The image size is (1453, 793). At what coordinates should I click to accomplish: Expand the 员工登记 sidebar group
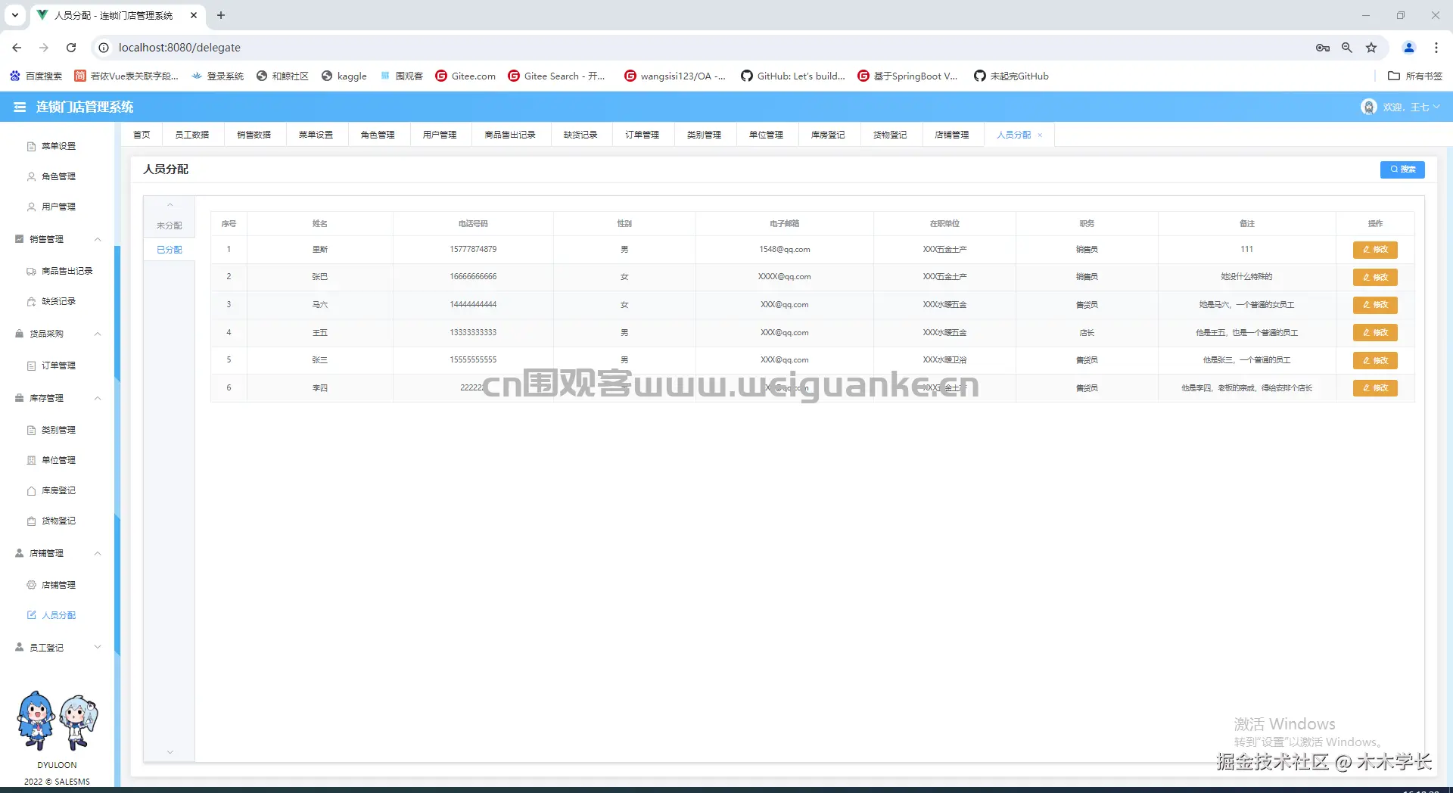tap(98, 648)
